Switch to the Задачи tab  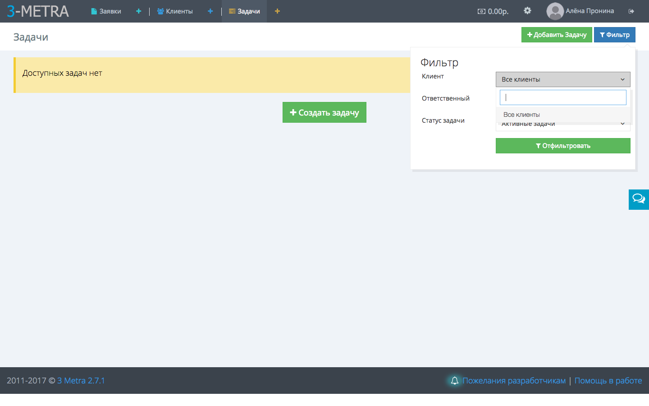tap(244, 11)
